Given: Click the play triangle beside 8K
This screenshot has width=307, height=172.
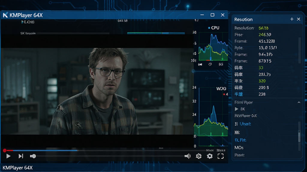Looking at the screenshot, I should coord(237,109).
